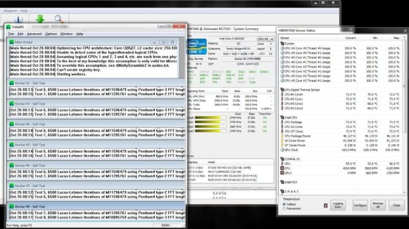Click the Sensor Status list scrollbar down arrow

(405, 192)
